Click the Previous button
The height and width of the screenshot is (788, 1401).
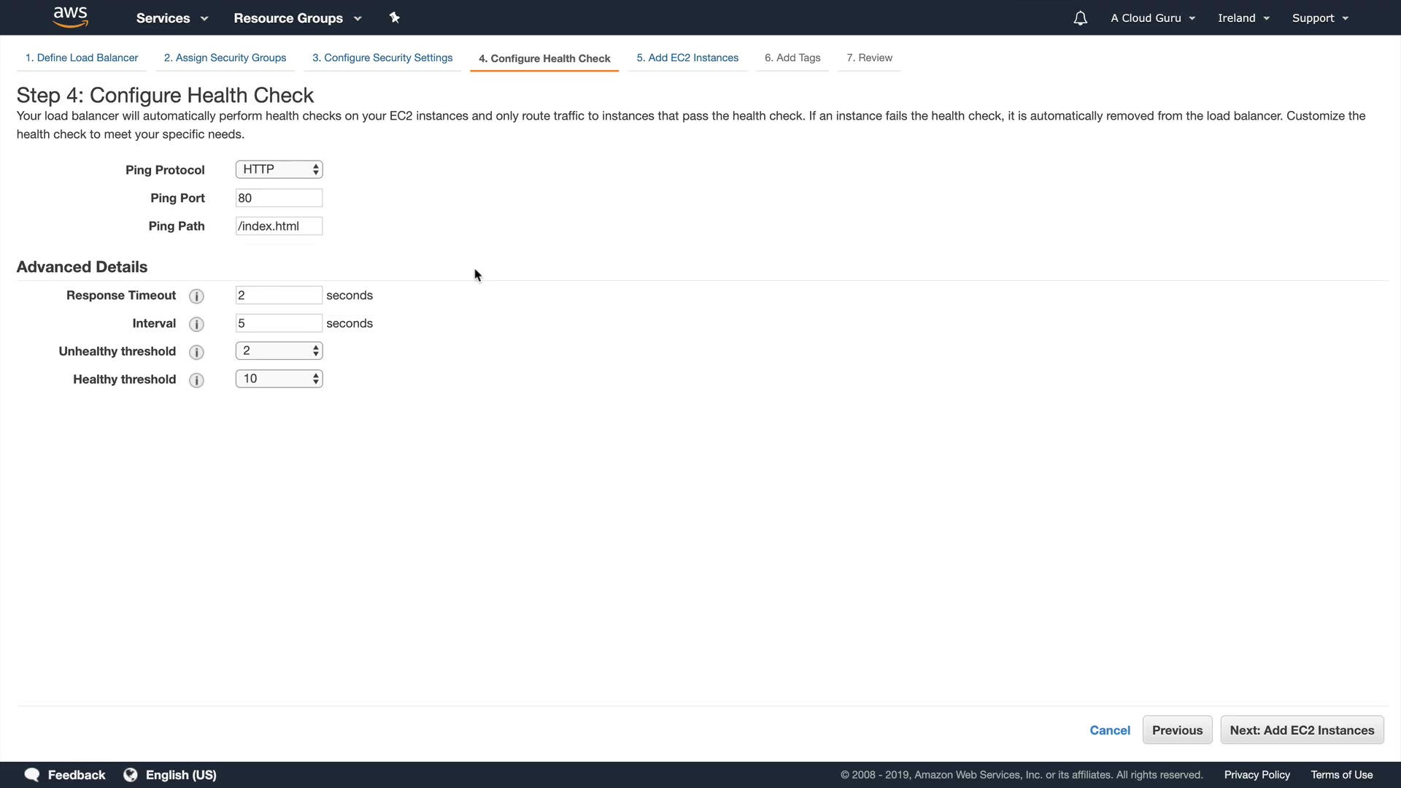1176,730
